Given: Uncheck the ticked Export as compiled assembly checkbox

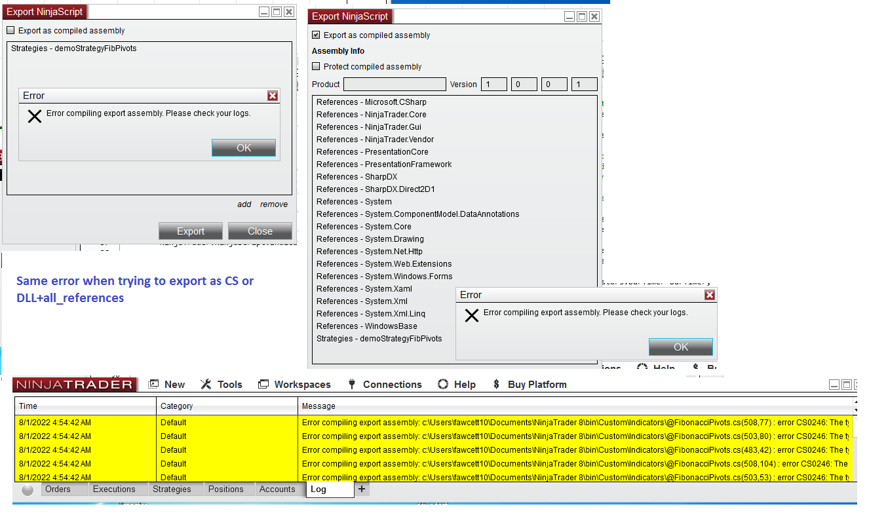Looking at the screenshot, I should (x=316, y=35).
